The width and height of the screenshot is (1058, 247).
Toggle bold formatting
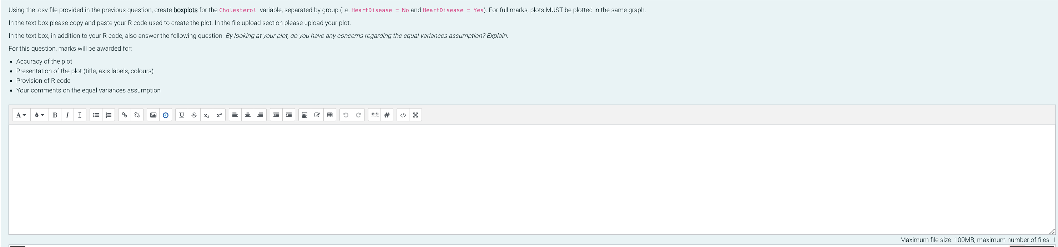(55, 115)
